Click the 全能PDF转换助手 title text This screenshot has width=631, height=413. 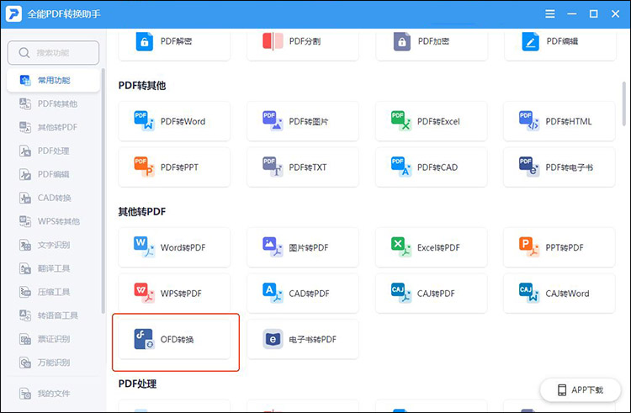pos(64,14)
